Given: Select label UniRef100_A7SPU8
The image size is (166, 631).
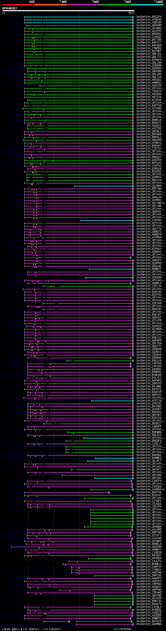Looking at the screenshot, I should point(149,100).
